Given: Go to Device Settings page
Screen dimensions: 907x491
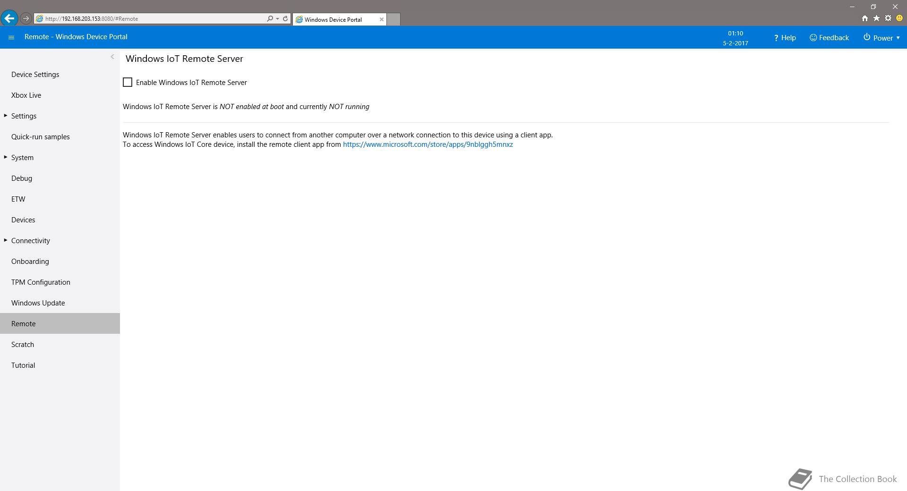Looking at the screenshot, I should (x=60, y=75).
